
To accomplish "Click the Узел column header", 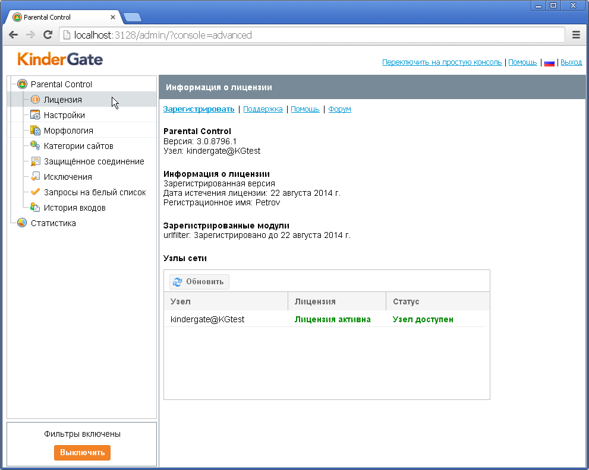I will pyautogui.click(x=226, y=301).
